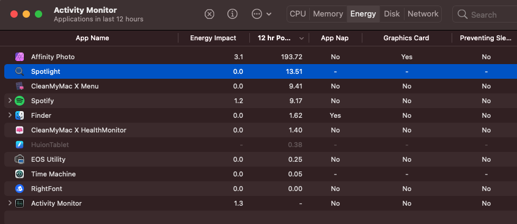
Task: Click the Activity Monitor row icon
Action: click(x=20, y=203)
